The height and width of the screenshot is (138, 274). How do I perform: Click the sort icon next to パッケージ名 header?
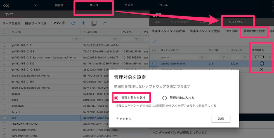(177, 50)
